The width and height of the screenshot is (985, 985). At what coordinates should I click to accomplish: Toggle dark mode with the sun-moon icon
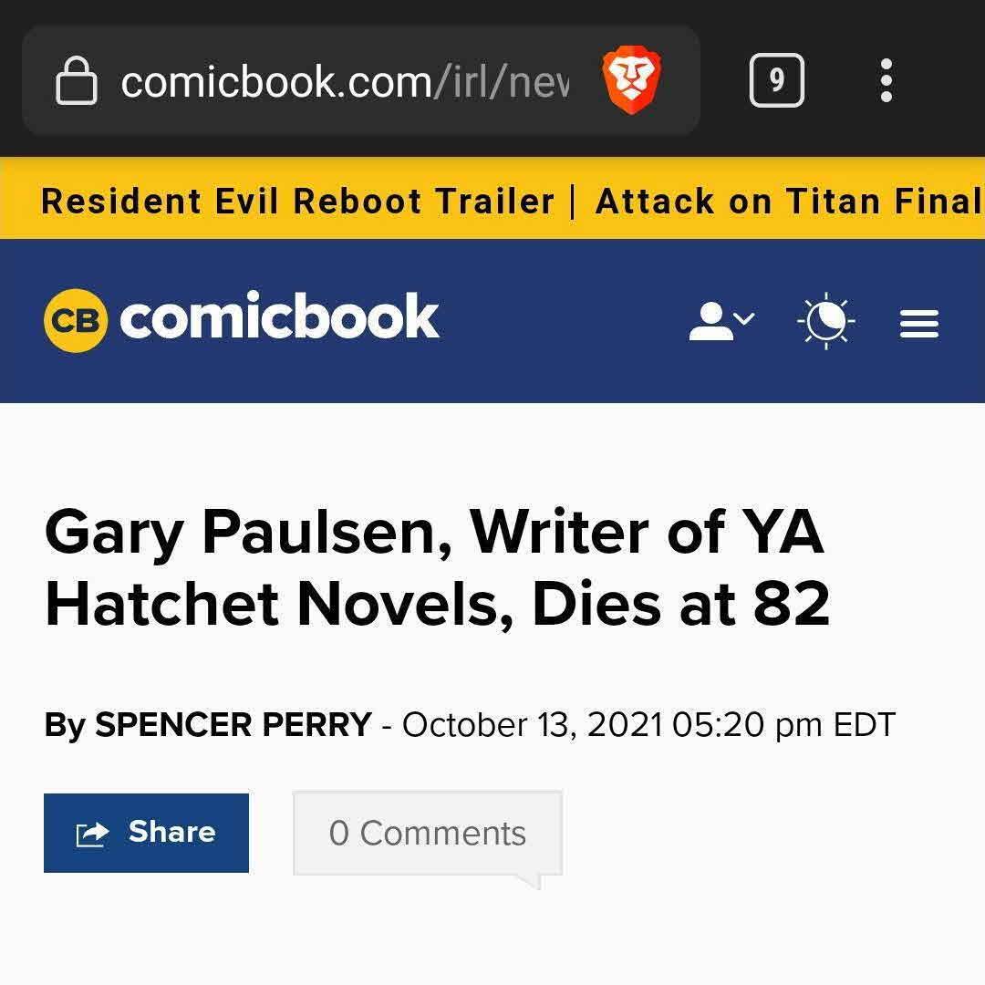825,321
